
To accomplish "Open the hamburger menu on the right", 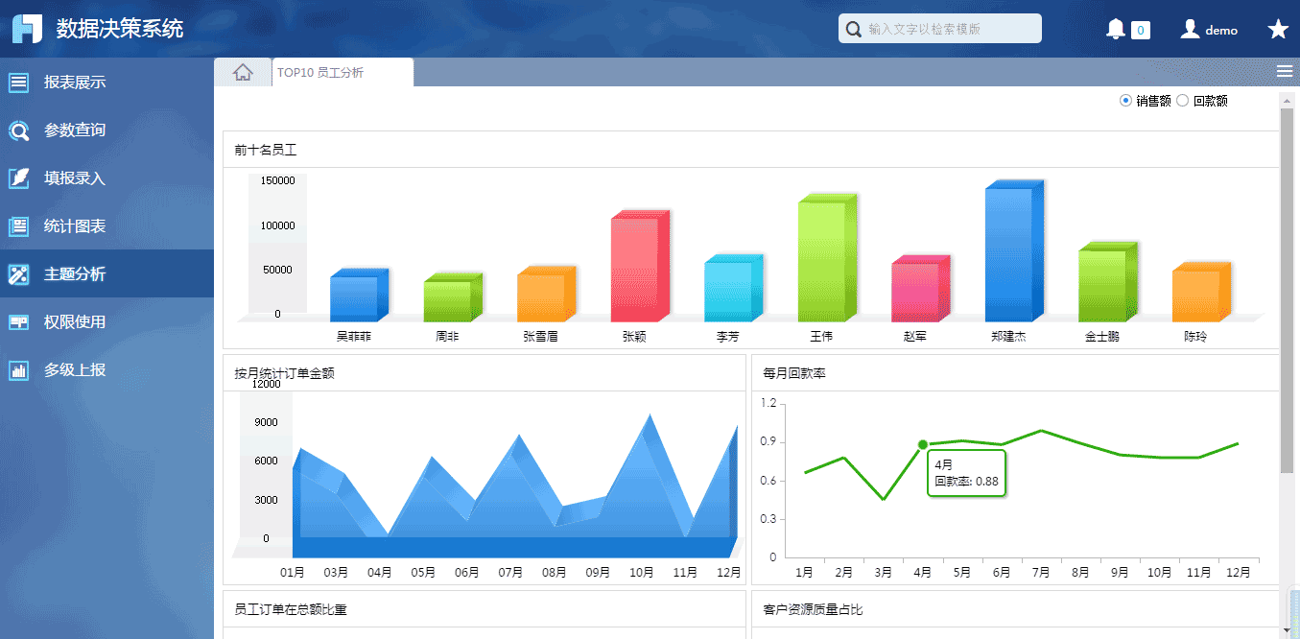I will tap(1285, 70).
